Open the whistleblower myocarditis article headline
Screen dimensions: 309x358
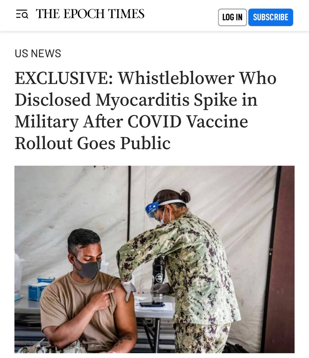point(145,110)
